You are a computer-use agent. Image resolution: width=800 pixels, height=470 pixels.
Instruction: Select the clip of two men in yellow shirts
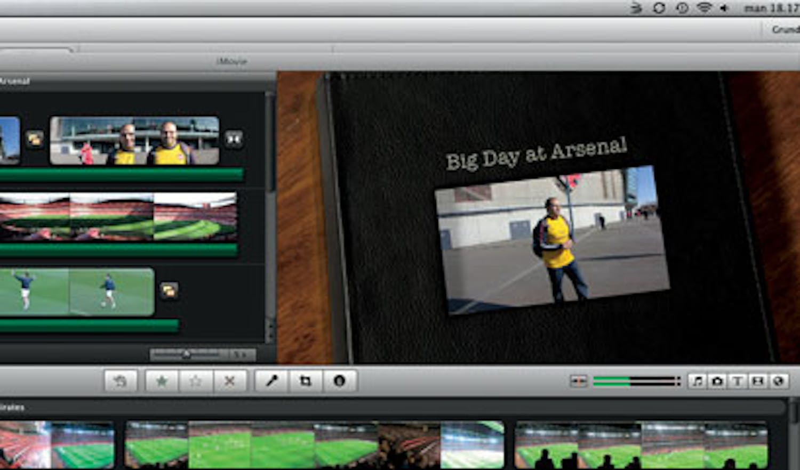[134, 141]
